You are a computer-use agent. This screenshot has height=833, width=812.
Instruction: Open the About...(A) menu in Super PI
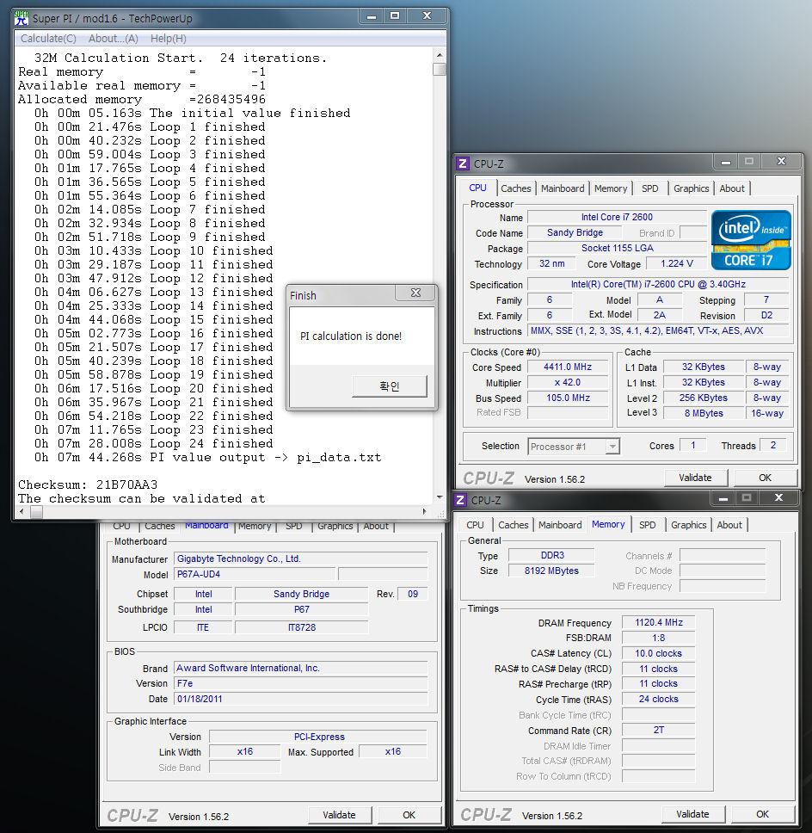pyautogui.click(x=114, y=38)
